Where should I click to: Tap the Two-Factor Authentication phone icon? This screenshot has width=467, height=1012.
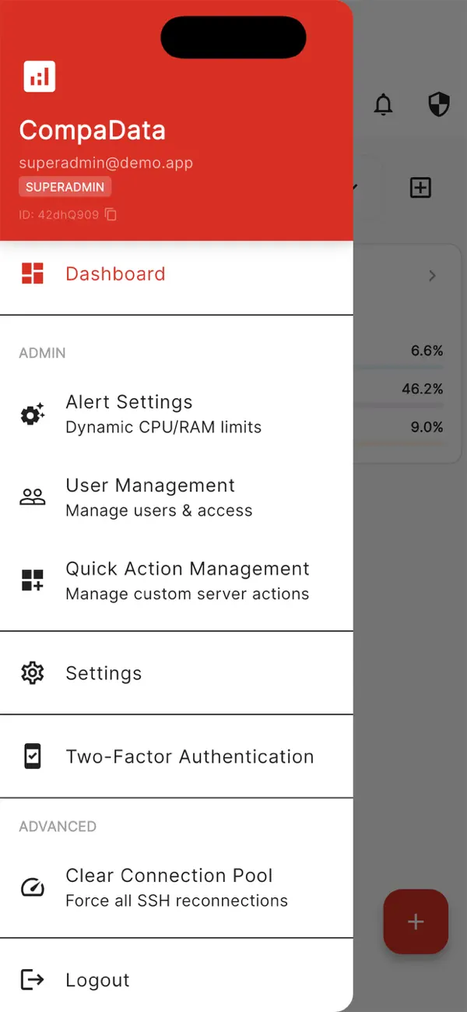pos(32,756)
